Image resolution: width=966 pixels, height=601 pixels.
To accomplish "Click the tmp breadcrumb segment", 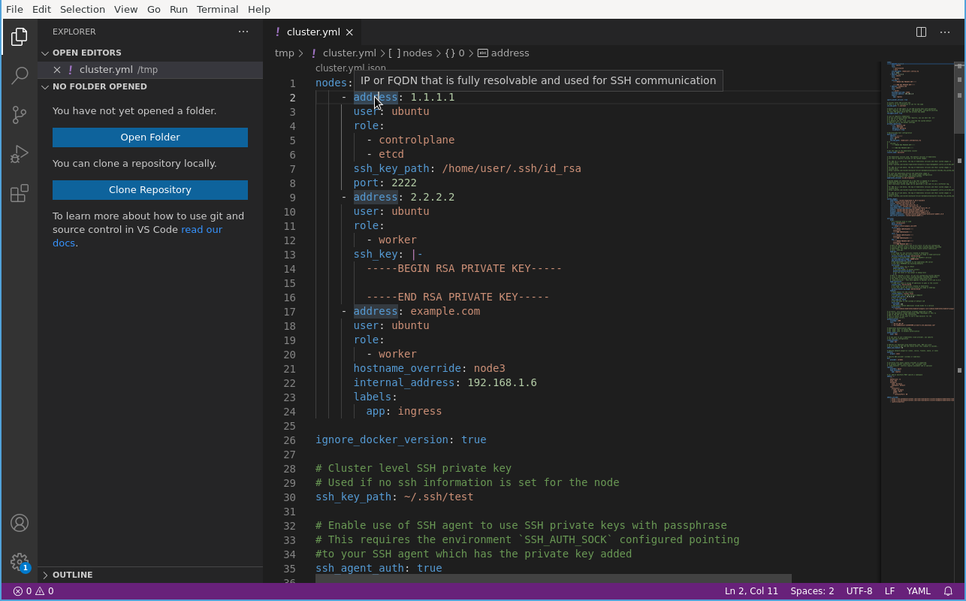I will click(x=285, y=53).
